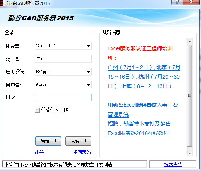This screenshot has width=201, height=171.
Task: Open 用勤哲Excel服务器做人事工资管理系统 link
Action: click(x=142, y=110)
